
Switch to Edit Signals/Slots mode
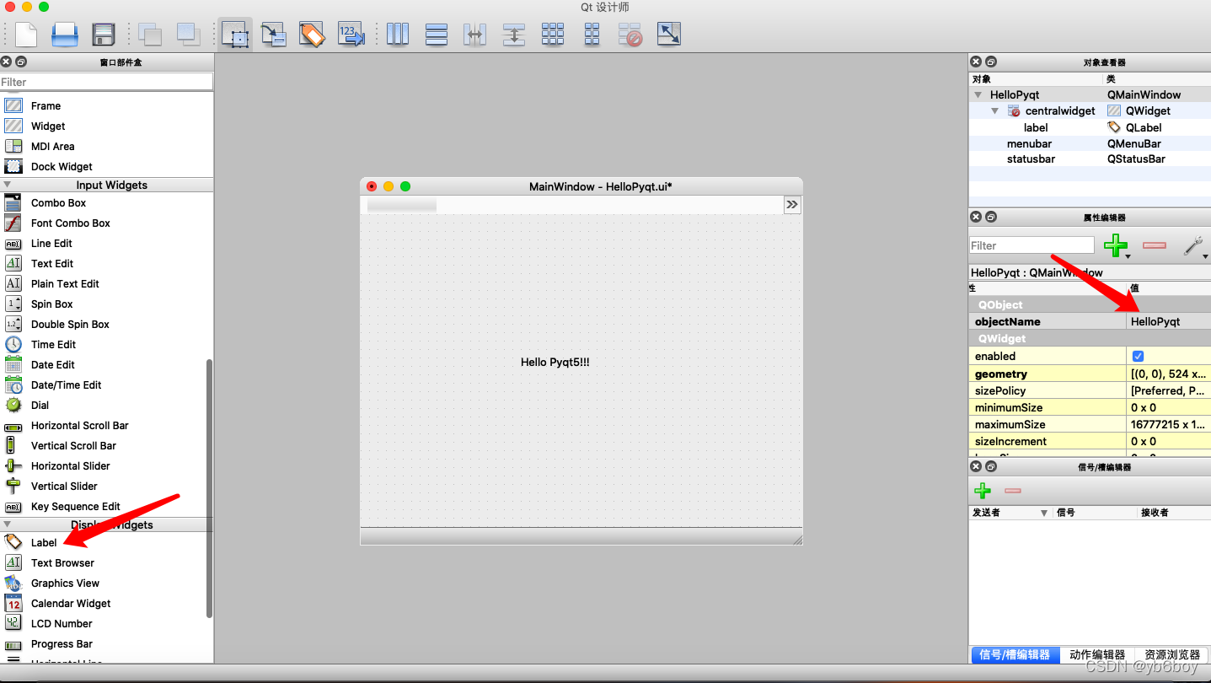[273, 34]
